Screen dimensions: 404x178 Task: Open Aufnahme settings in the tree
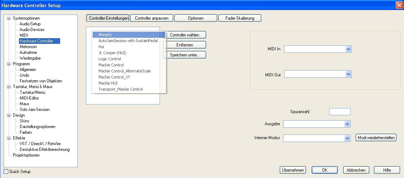click(x=28, y=52)
